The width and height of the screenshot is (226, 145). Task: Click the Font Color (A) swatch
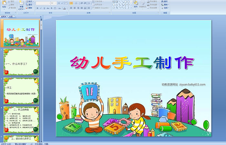[x=65, y=8]
